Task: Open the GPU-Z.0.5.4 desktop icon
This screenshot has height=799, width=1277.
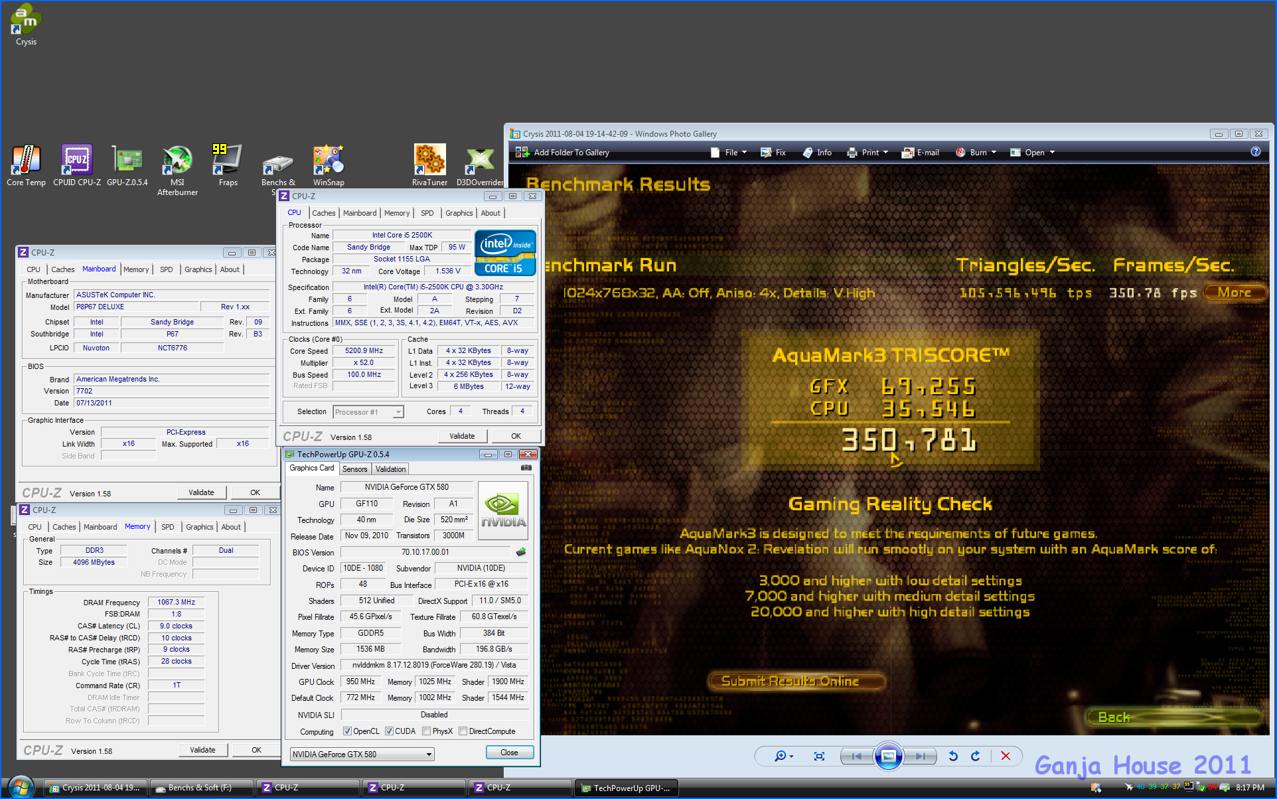Action: click(x=127, y=165)
